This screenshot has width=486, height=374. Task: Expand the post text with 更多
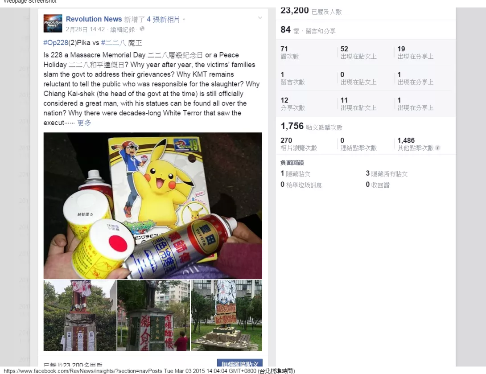[84, 123]
